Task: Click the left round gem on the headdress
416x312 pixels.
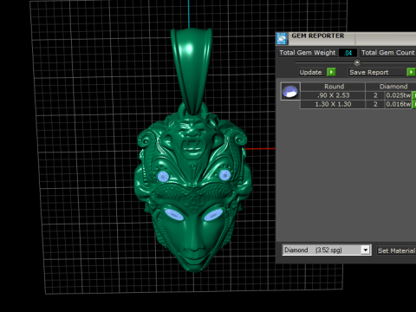Action: (163, 176)
